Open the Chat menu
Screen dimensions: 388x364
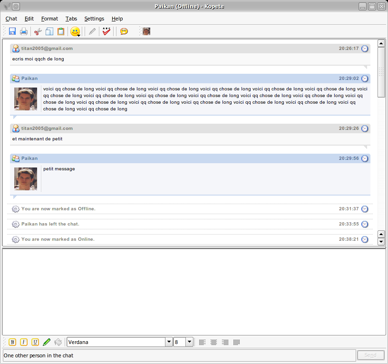(11, 19)
